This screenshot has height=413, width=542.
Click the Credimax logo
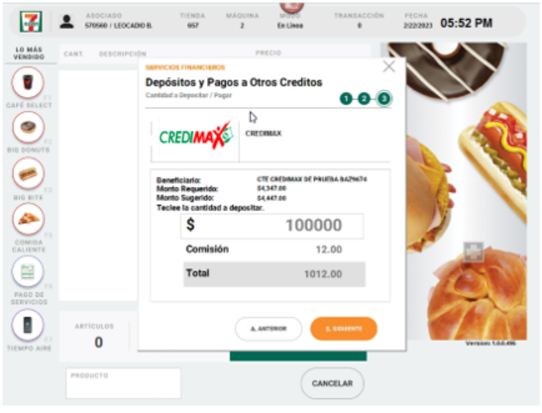[195, 137]
